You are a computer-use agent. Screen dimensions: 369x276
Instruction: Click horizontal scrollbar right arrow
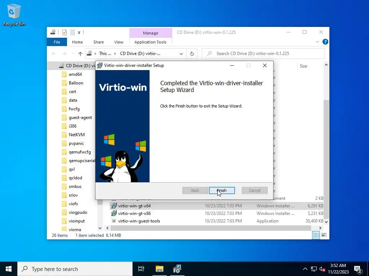coord(320,228)
